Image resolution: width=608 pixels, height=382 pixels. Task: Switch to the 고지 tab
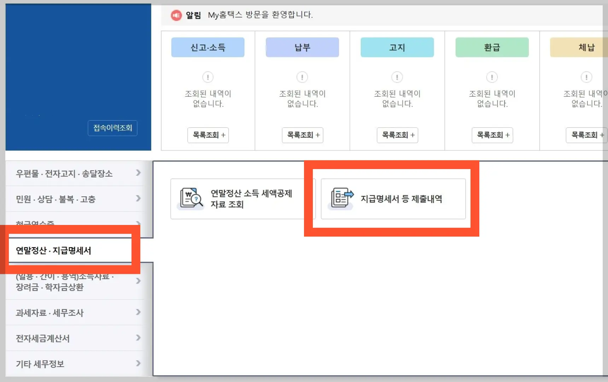tap(397, 47)
